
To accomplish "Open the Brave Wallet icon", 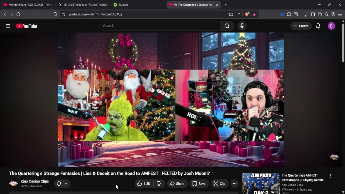I will pos(320,14).
